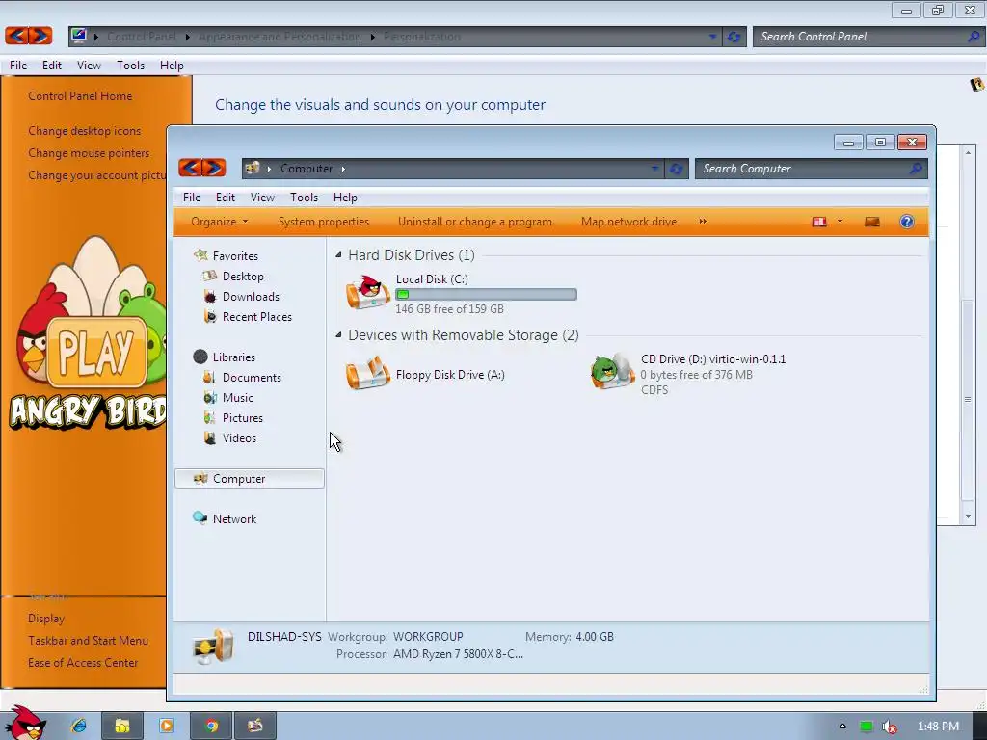This screenshot has height=740, width=987.
Task: Open the Organize dropdown menu
Action: 219,222
